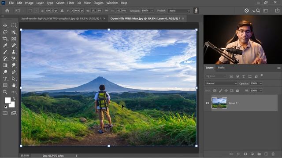Select the Spot Healing Brush tool

[x=14, y=45]
